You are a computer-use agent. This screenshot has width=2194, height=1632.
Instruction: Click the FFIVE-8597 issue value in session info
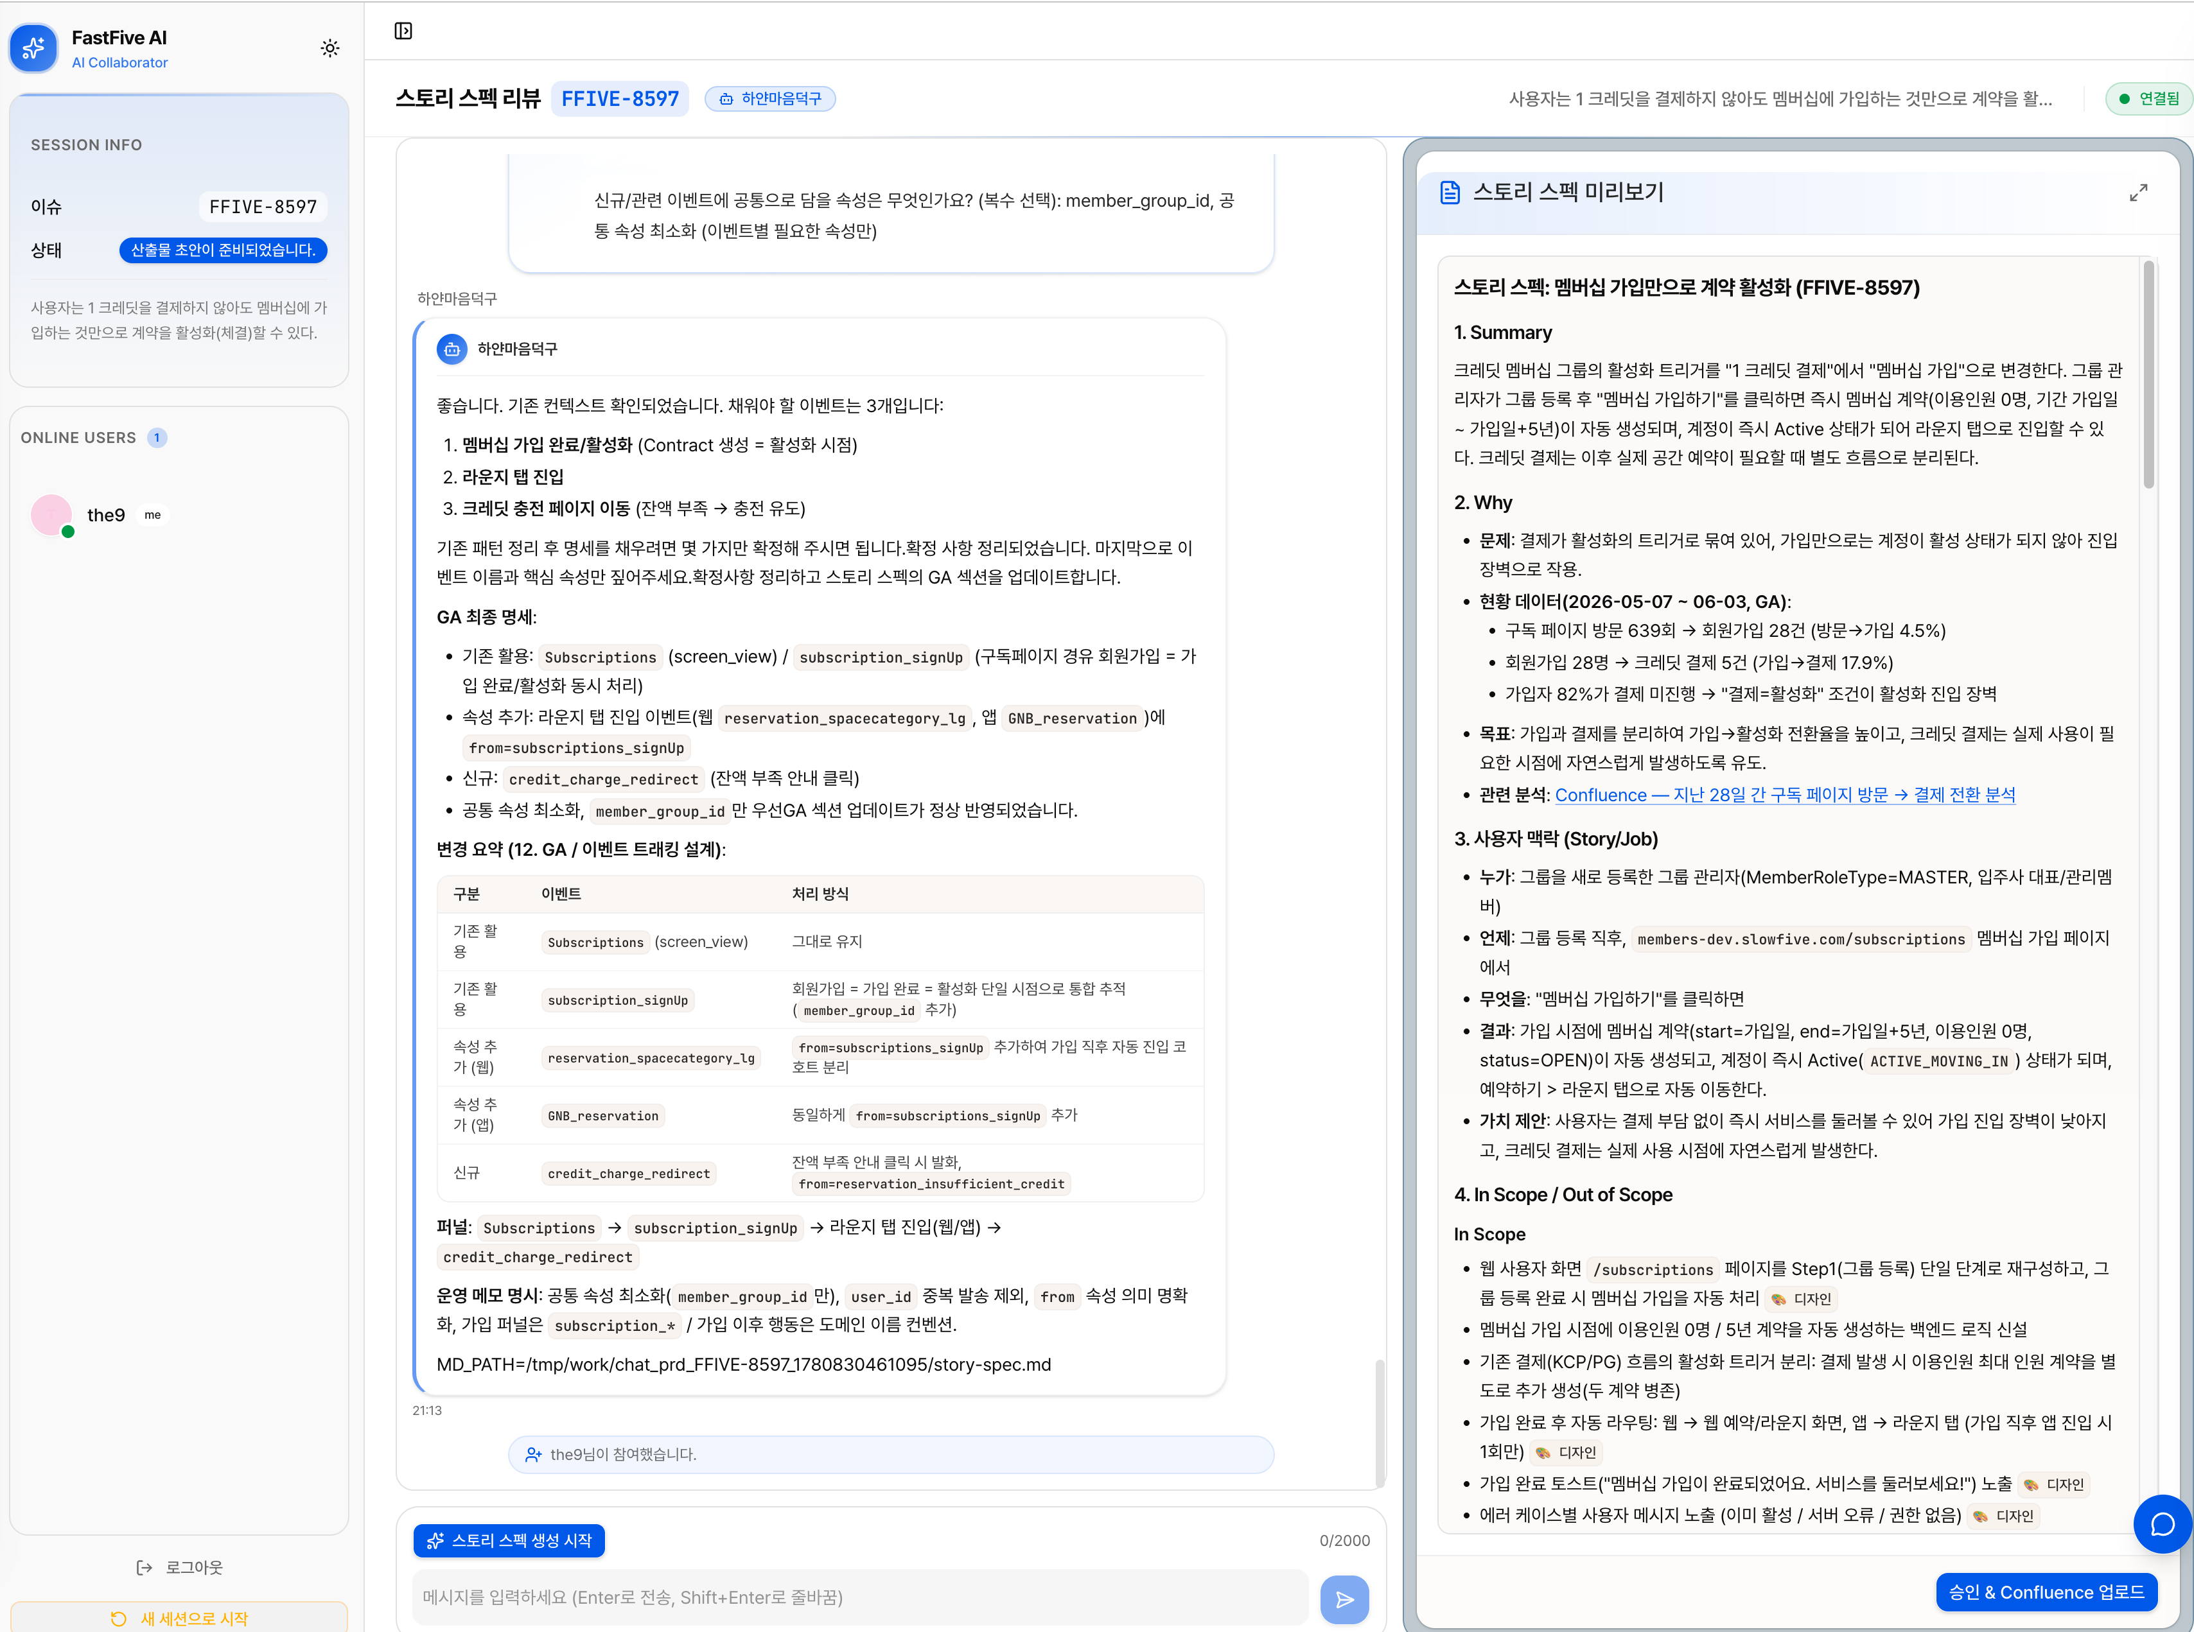[263, 207]
